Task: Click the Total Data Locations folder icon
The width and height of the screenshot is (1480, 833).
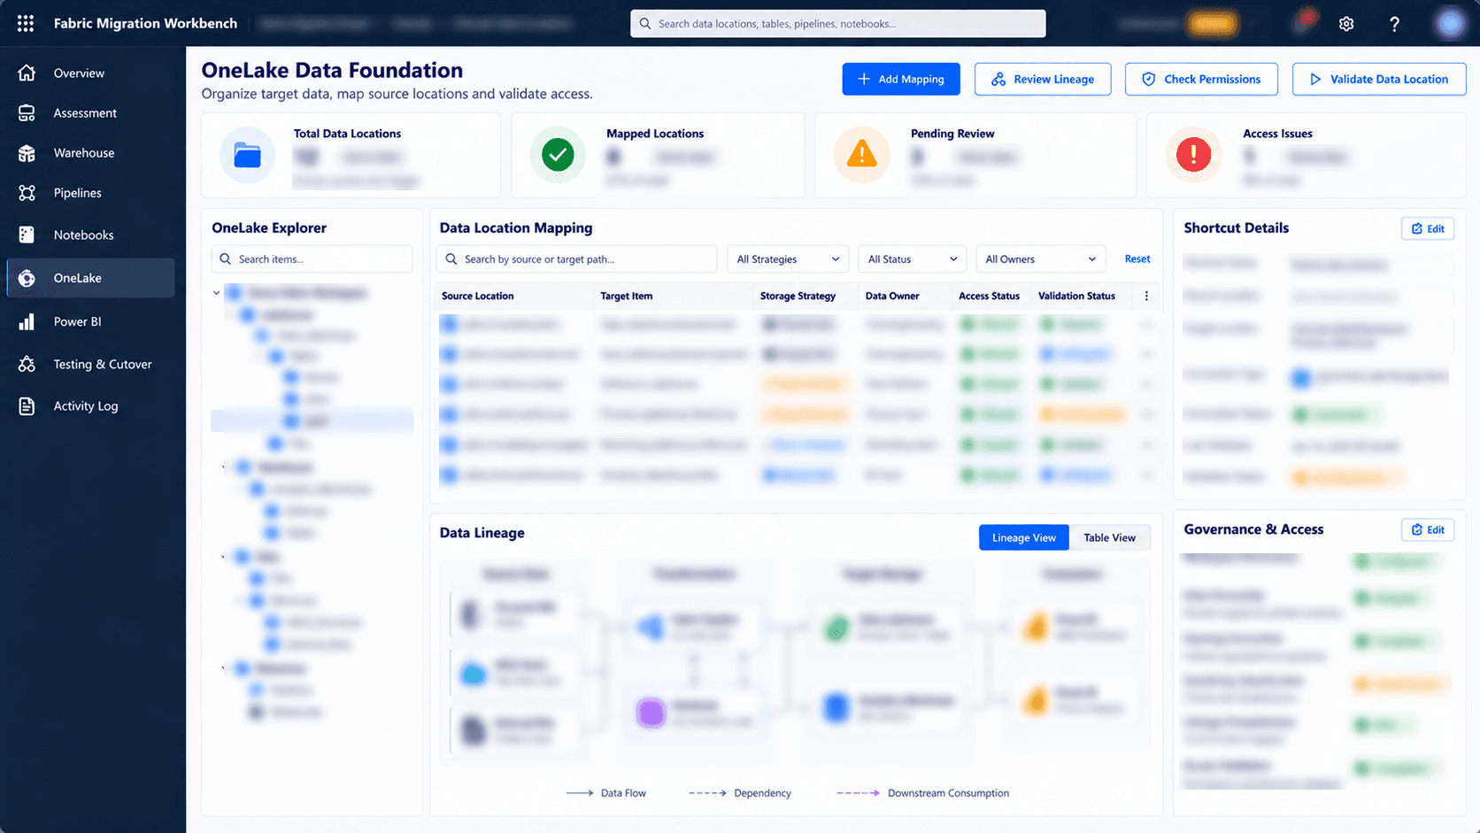Action: [x=247, y=156]
